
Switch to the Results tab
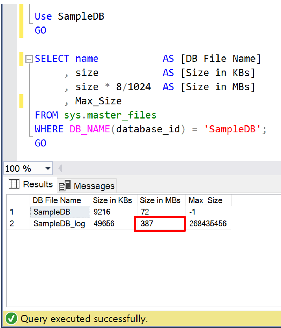pyautogui.click(x=30, y=184)
